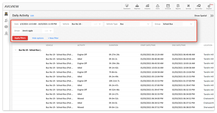Click the ACTIVITY column header
The height and width of the screenshot is (113, 217).
point(81,45)
